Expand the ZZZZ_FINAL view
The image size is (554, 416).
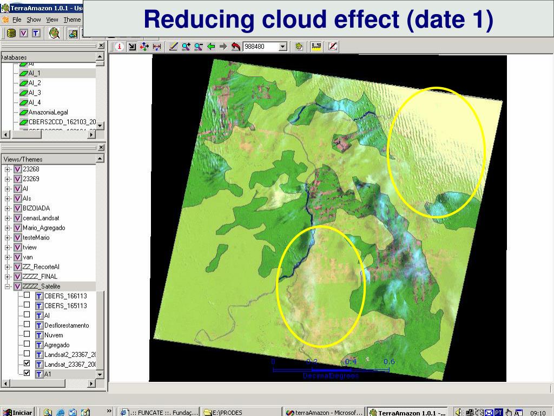(x=7, y=277)
